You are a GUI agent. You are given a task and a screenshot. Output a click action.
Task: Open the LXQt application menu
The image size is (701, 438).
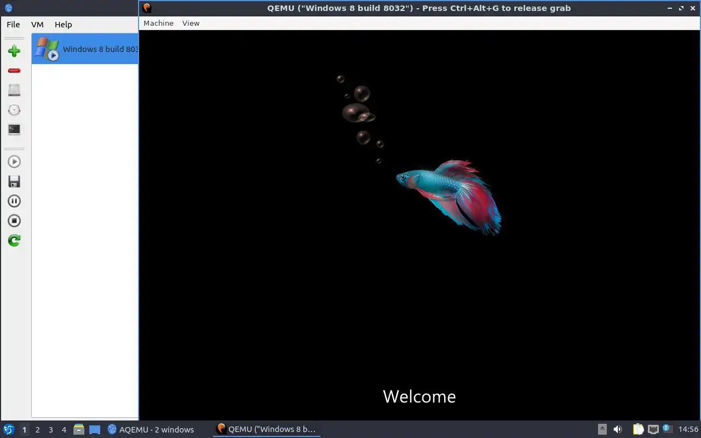[x=9, y=429]
